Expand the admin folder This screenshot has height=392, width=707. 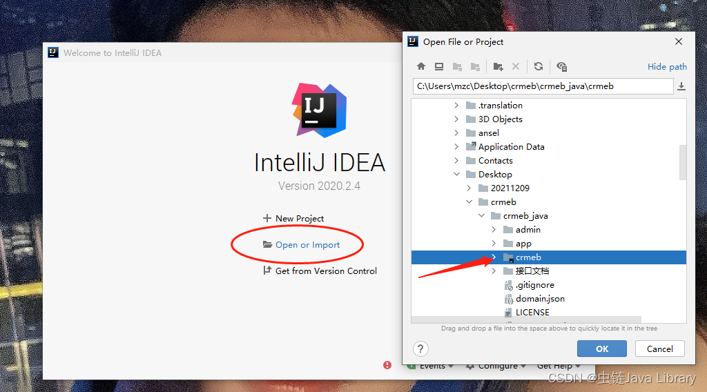click(x=494, y=229)
